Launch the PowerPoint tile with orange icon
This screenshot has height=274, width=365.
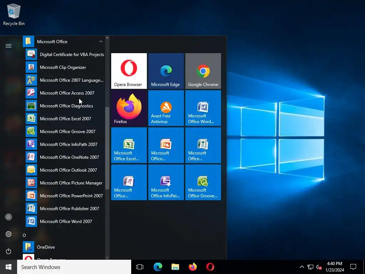[x=166, y=145]
